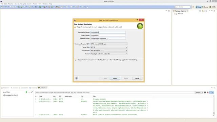Screen dimensions: 217x122
Task: Open the Android SDK Manager toolbar icon
Action: [19, 7]
